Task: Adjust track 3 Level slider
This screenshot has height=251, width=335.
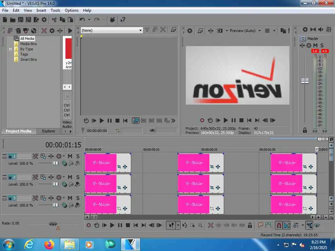Action: pos(55,205)
